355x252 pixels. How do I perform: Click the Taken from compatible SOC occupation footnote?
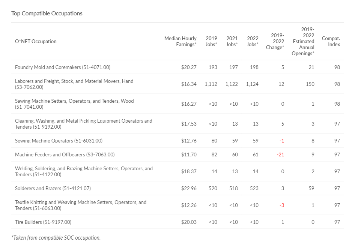coord(56,238)
